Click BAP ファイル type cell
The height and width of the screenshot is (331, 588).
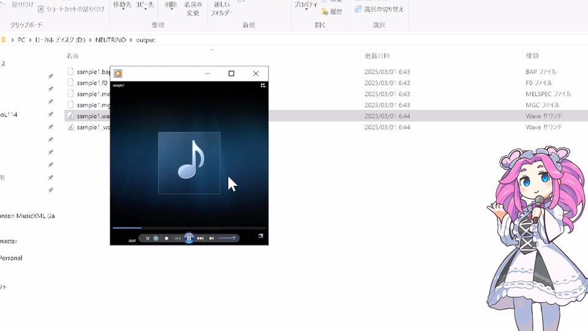click(541, 72)
